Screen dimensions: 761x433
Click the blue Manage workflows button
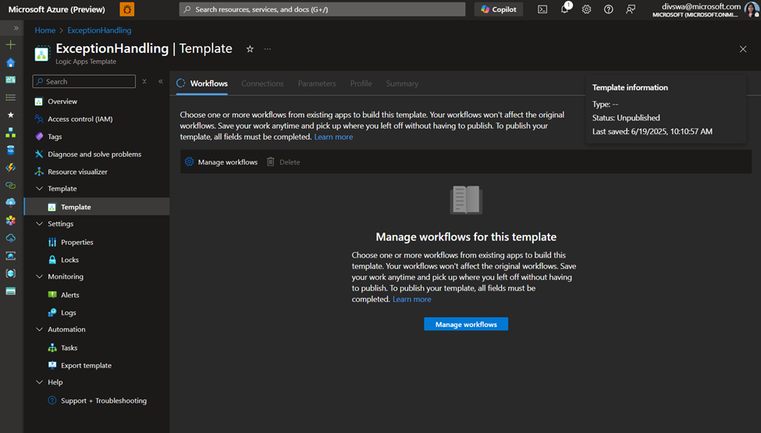[466, 324]
